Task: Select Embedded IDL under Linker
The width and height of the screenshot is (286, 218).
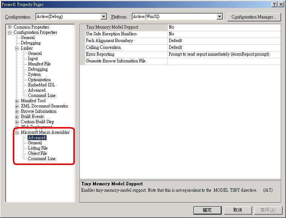Action: 41,85
